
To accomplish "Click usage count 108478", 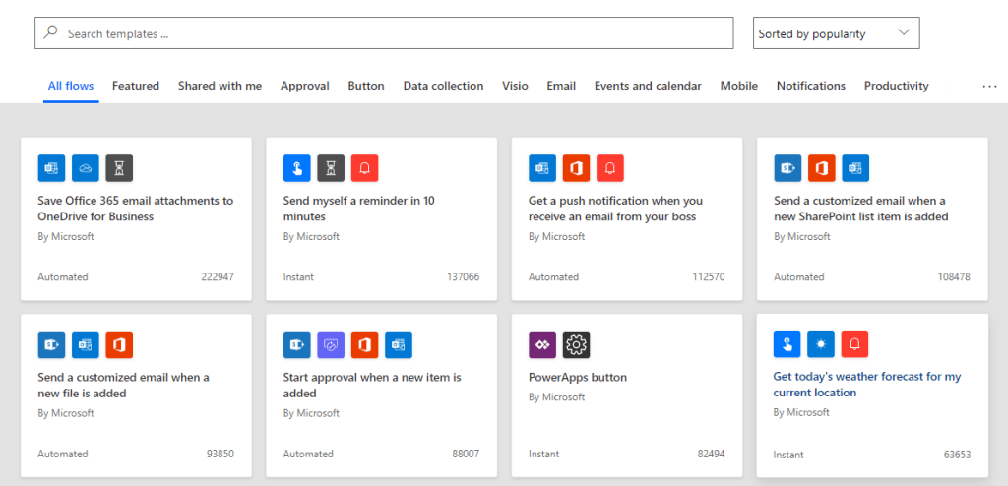I will [953, 277].
